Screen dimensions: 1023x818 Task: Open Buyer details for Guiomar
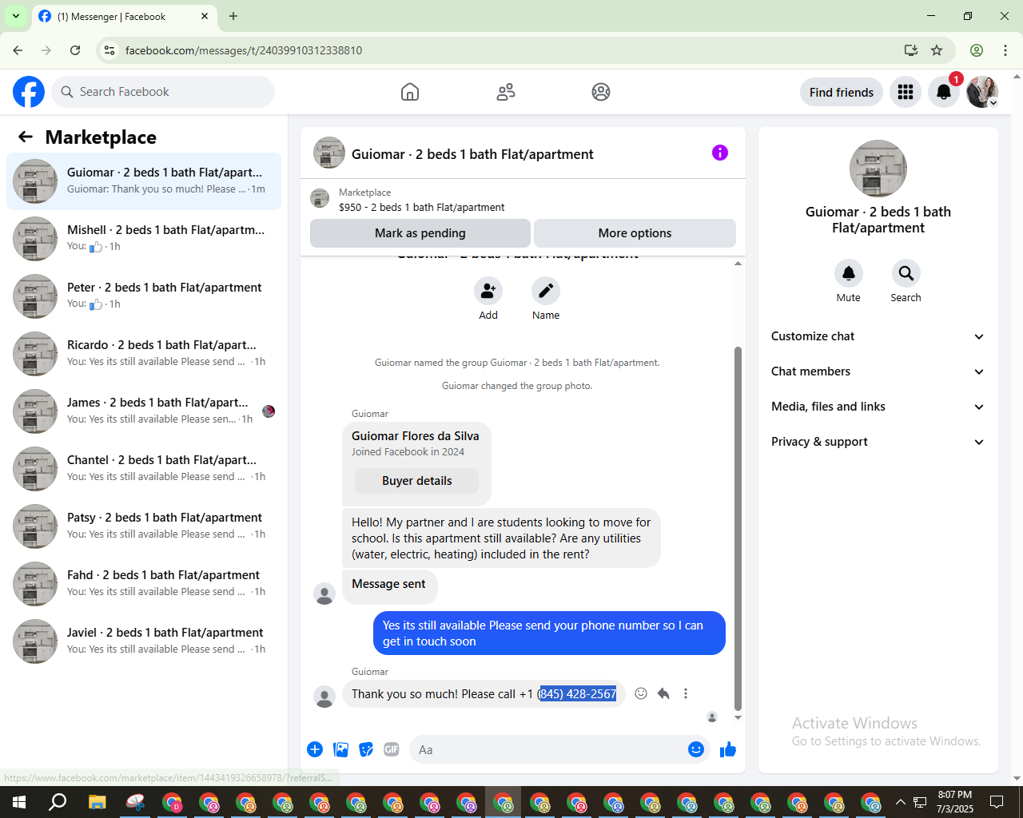[417, 481]
